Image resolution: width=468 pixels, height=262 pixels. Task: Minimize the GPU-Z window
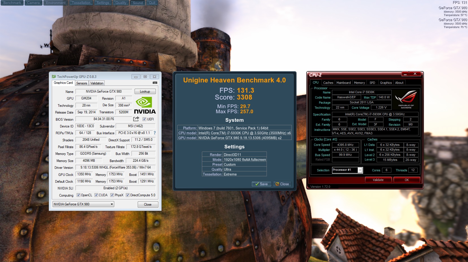136,76
